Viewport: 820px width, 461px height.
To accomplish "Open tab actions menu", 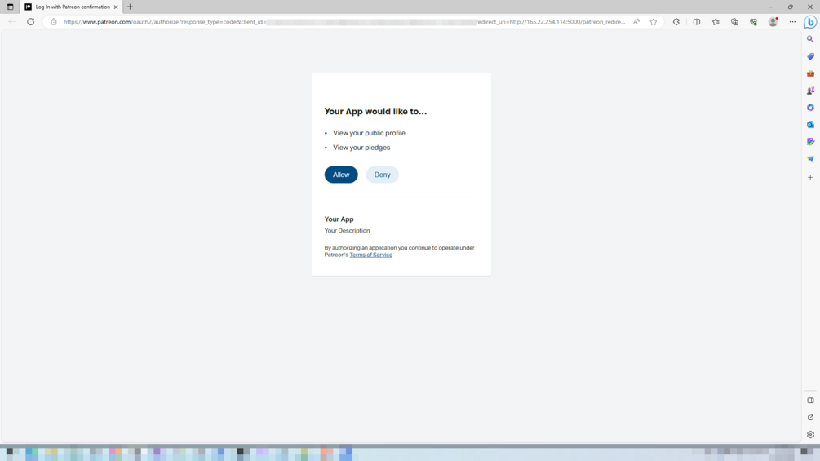I will [x=10, y=7].
